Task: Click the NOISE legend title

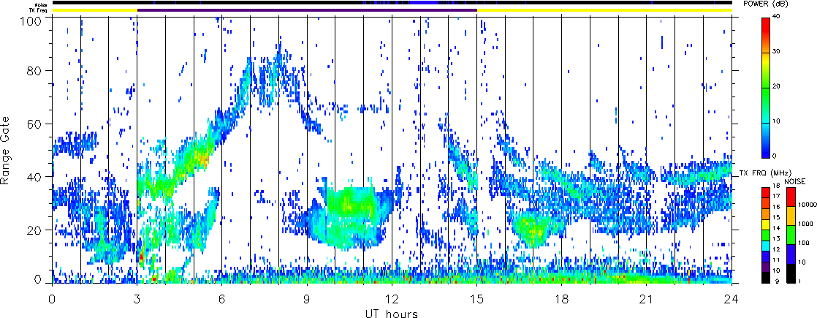Action: click(x=796, y=180)
